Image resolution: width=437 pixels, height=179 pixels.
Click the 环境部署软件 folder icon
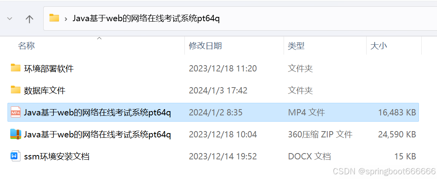(x=16, y=68)
